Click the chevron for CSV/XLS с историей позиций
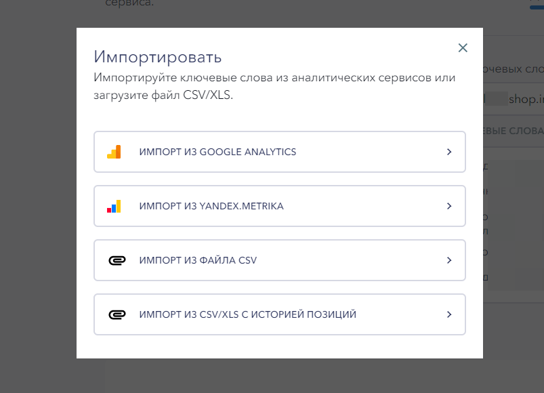The width and height of the screenshot is (544, 393). [x=449, y=314]
